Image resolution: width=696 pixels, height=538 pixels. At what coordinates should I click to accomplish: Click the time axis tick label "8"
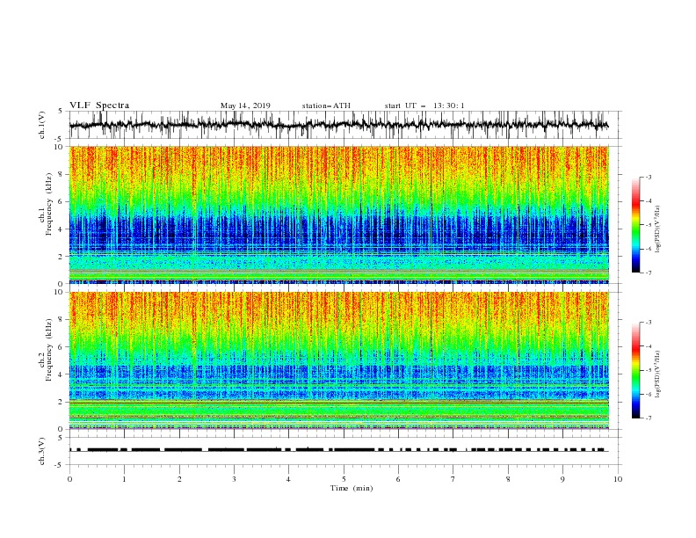point(508,479)
